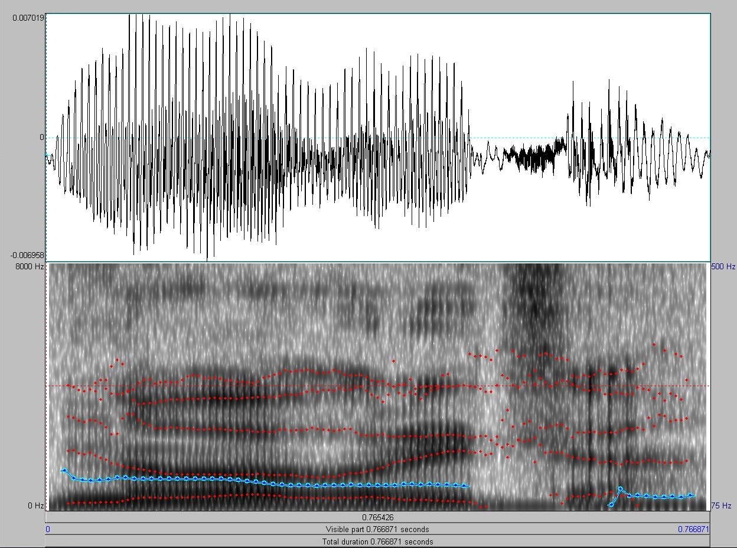Play the Visible part 0.766871 seconds bar
737x548 pixels.
(x=377, y=529)
